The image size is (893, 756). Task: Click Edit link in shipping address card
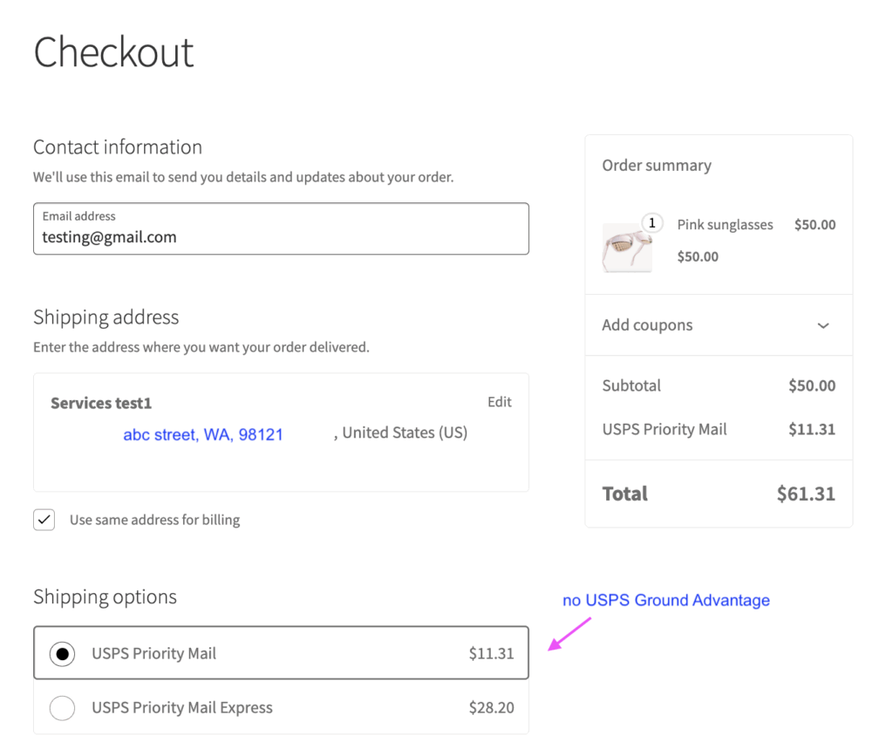tap(499, 402)
